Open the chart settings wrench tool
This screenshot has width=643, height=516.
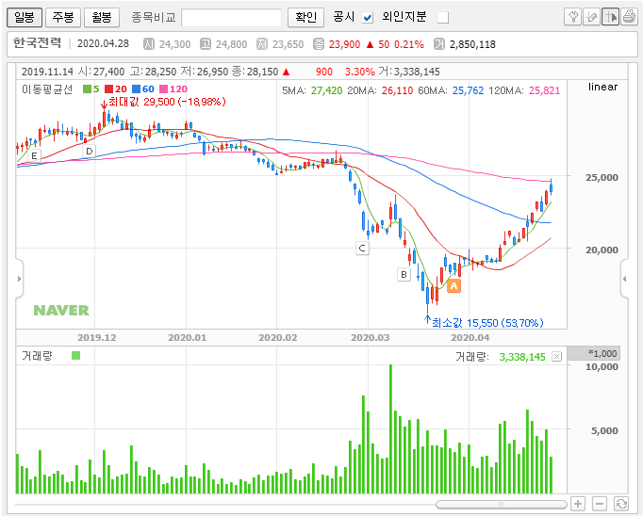(573, 17)
